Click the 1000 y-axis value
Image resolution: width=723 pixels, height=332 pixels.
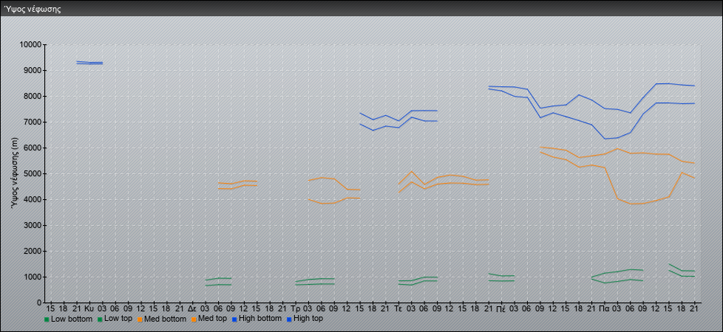click(x=33, y=277)
